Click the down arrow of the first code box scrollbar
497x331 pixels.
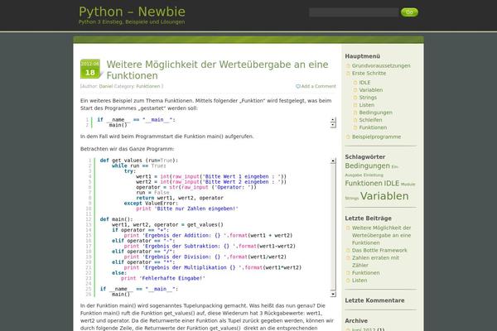[x=333, y=125]
